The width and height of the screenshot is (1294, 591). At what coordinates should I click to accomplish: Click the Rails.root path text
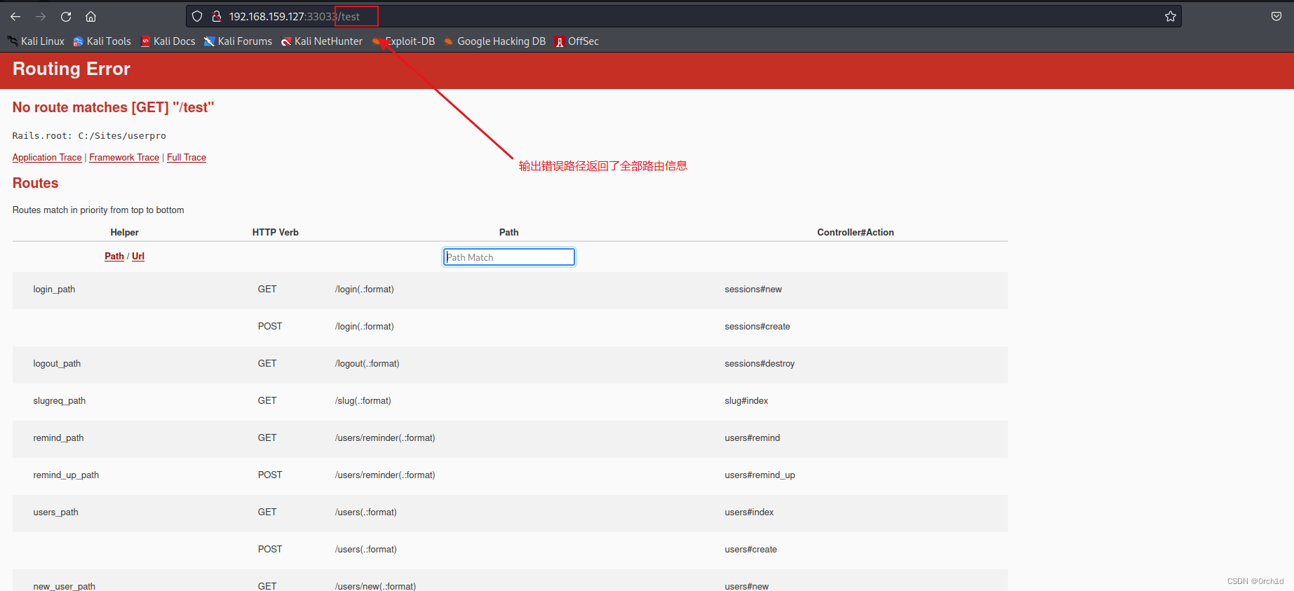pyautogui.click(x=89, y=136)
